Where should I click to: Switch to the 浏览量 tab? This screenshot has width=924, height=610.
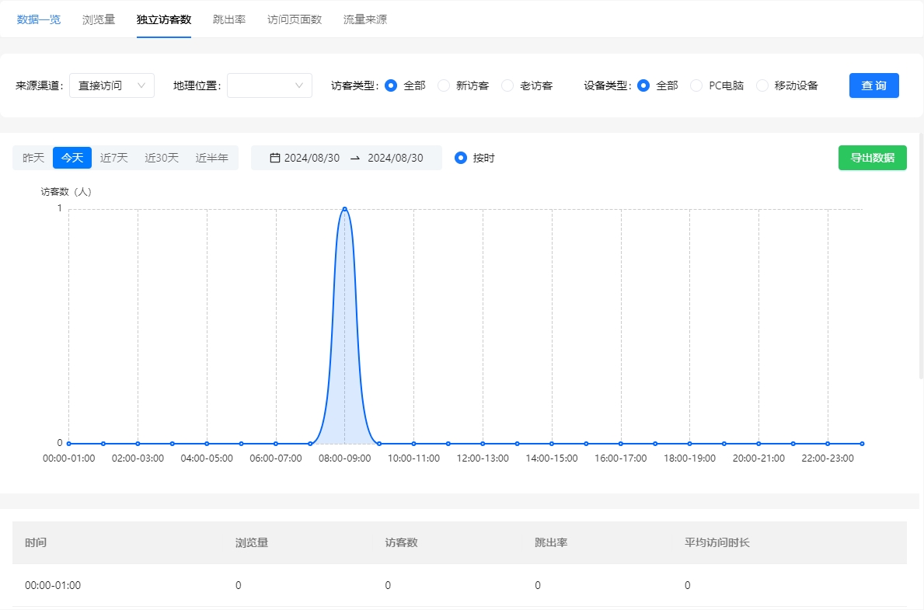99,19
